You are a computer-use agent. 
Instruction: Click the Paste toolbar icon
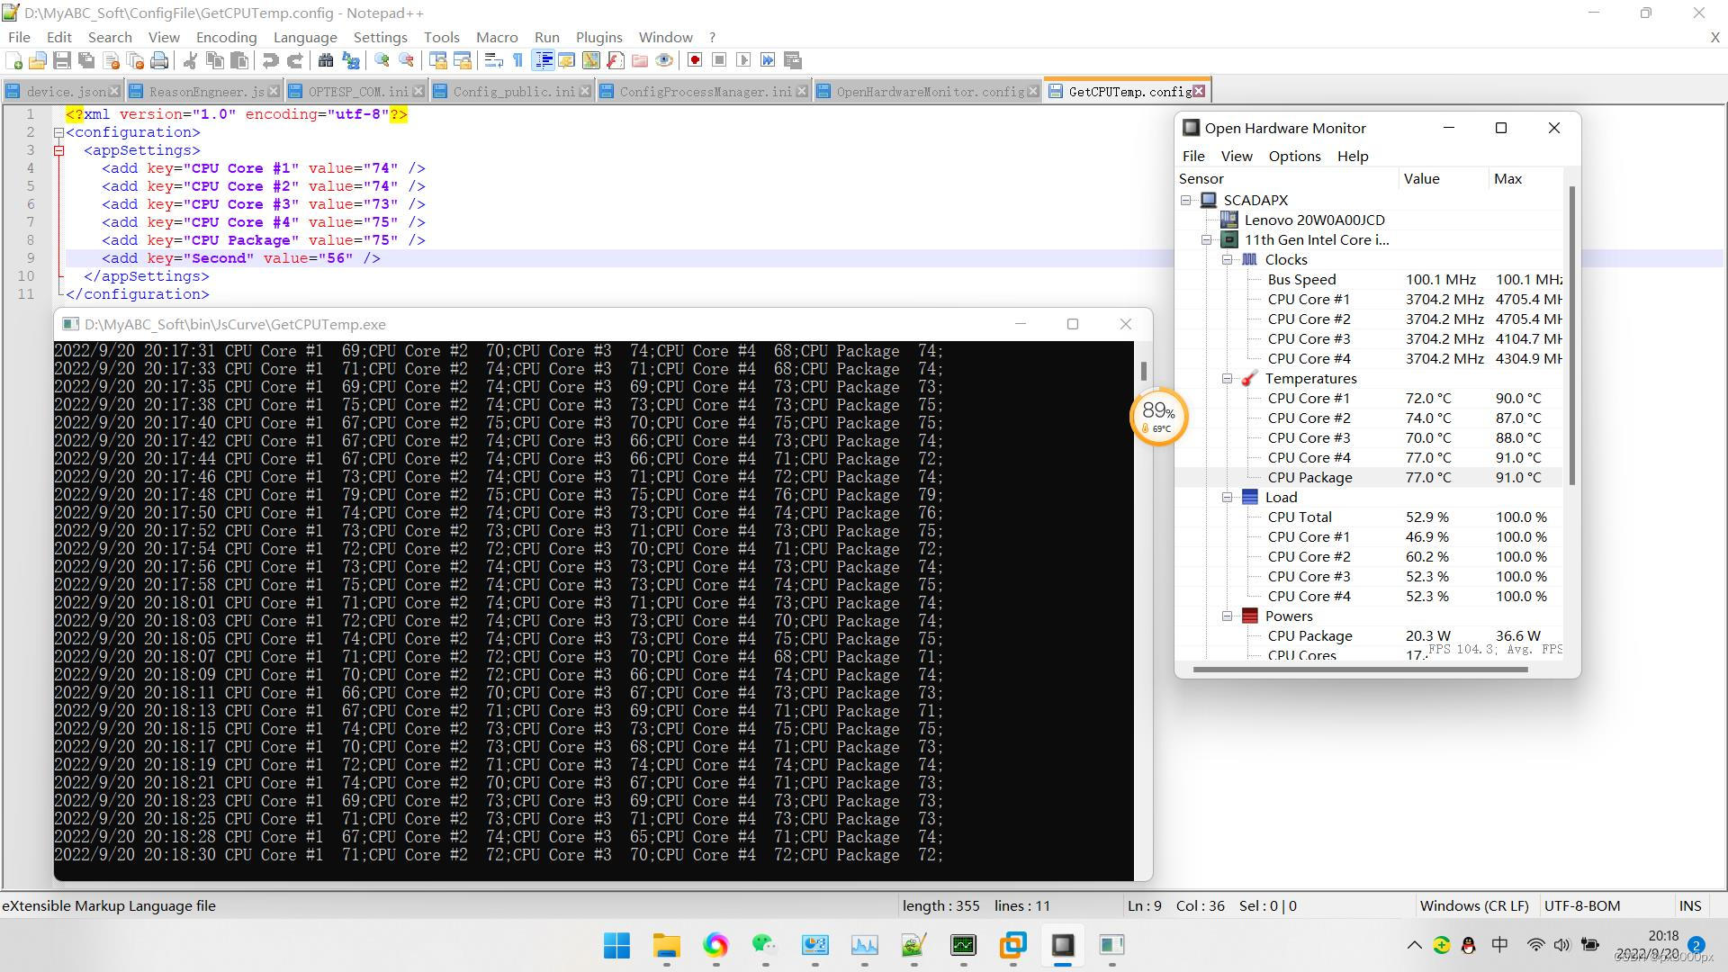coord(238,61)
